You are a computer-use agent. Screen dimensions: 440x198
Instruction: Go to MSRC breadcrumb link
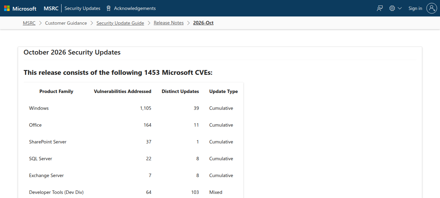[x=29, y=23]
